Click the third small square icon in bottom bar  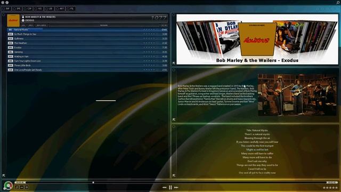click(x=27, y=187)
